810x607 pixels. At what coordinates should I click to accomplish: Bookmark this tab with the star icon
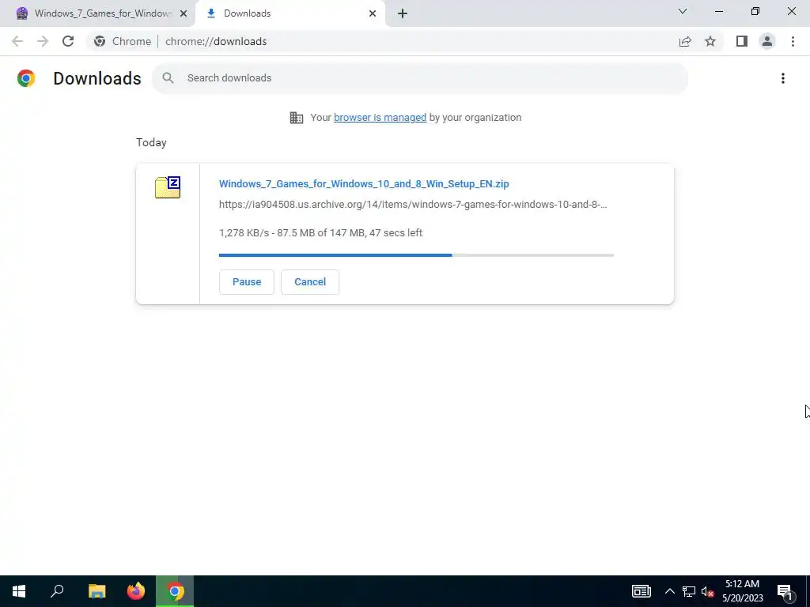pyautogui.click(x=710, y=41)
